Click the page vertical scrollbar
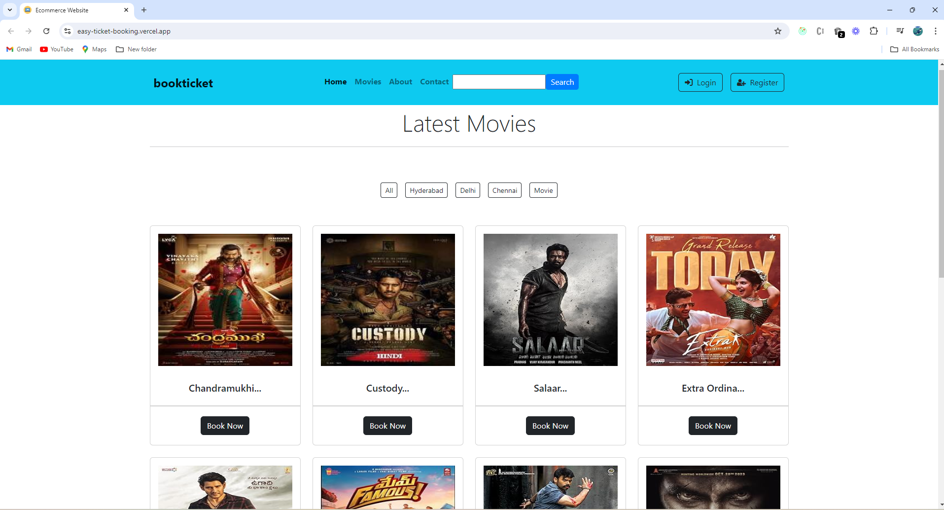 tap(941, 173)
